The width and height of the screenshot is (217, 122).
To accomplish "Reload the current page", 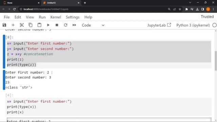I will (14, 9).
